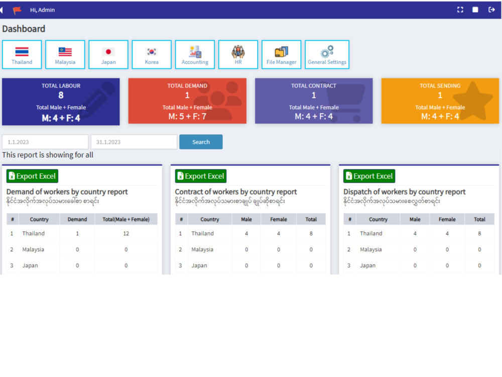The image size is (502, 377).
Task: Click Demand of workers by country report title
Action: 67,192
